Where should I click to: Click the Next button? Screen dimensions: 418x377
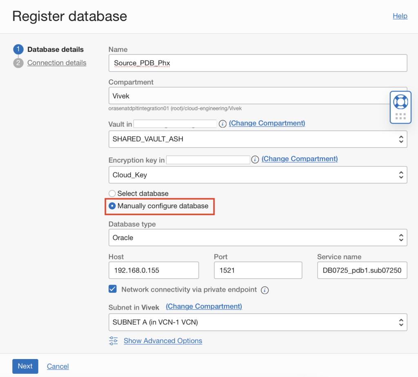(25, 366)
